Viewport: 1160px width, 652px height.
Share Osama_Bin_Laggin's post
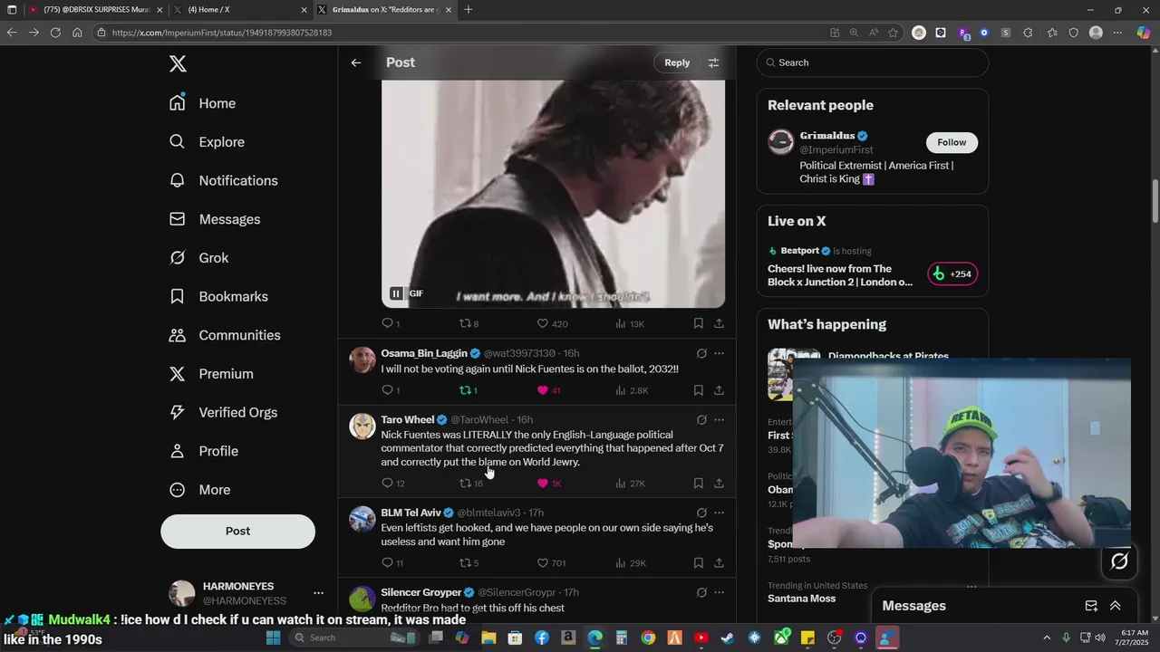(719, 390)
